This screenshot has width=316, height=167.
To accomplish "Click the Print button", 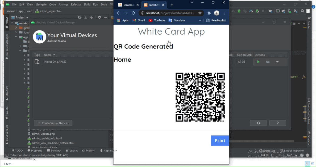I will pyautogui.click(x=220, y=141).
